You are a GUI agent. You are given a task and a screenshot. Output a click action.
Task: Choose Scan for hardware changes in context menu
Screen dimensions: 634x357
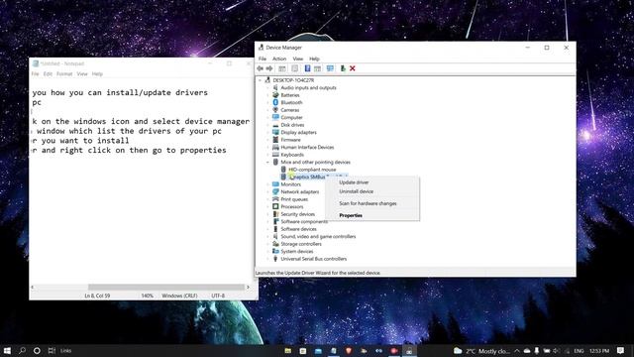pos(372,203)
